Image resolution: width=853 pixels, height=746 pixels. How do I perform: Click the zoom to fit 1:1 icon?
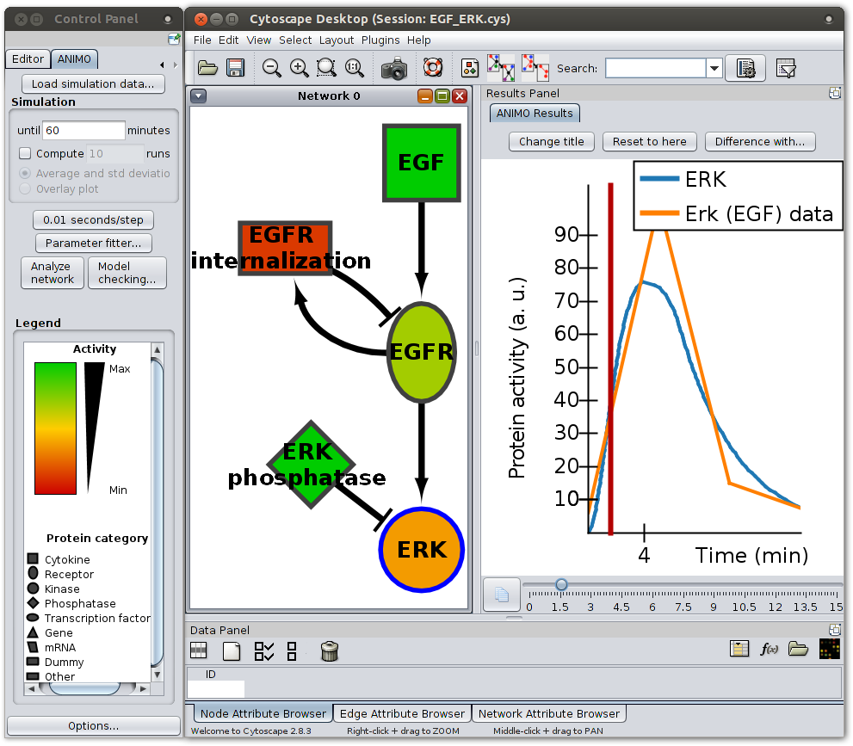[354, 68]
